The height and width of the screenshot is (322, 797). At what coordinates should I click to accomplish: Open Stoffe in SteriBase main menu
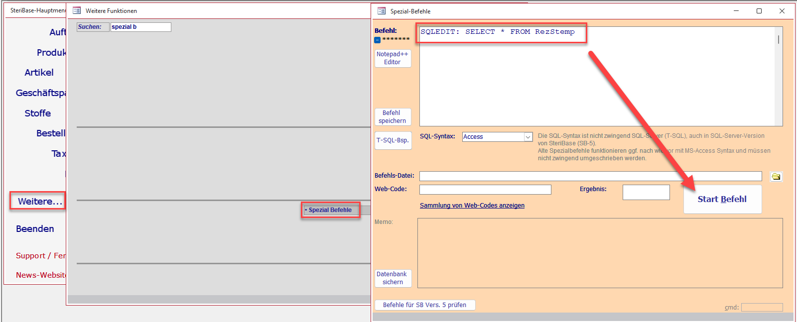pyautogui.click(x=38, y=113)
